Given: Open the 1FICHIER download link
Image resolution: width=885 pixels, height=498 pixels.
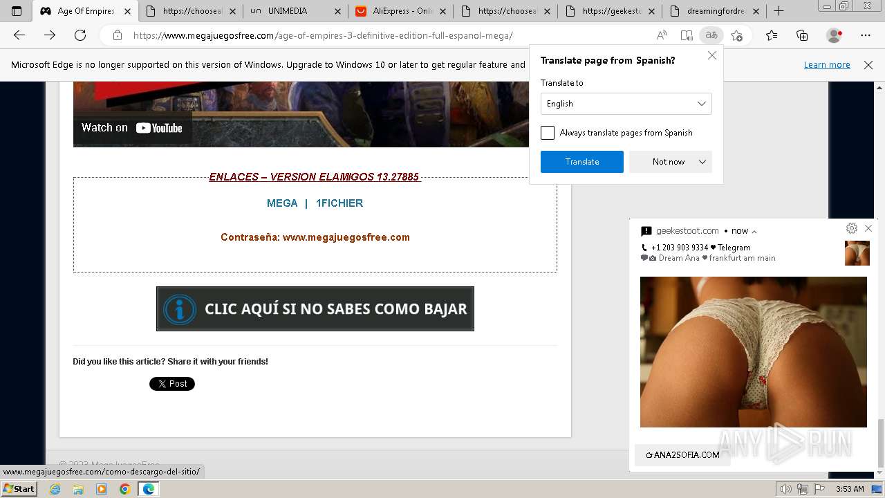Looking at the screenshot, I should coord(339,203).
